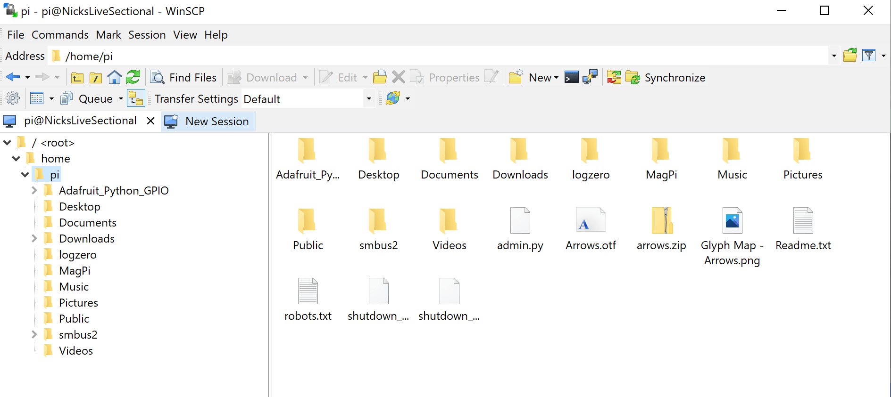Screen dimensions: 891x397
Task: Expand the Downloads tree node
Action: tap(34, 238)
